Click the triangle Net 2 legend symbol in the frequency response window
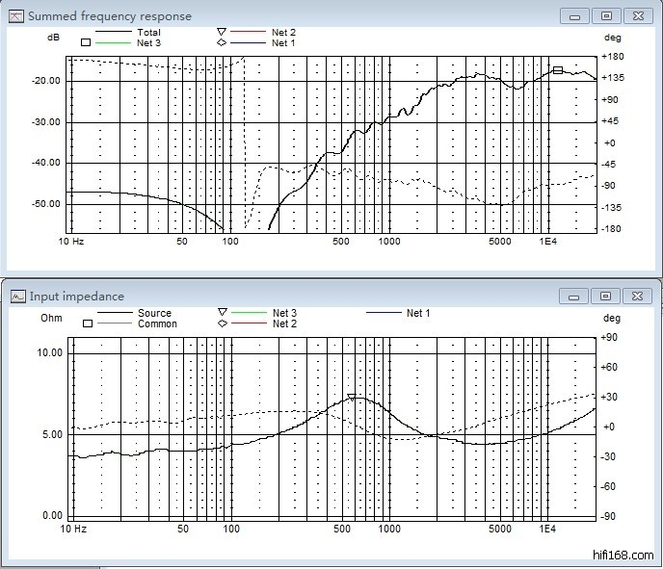This screenshot has height=569, width=663. (x=221, y=33)
